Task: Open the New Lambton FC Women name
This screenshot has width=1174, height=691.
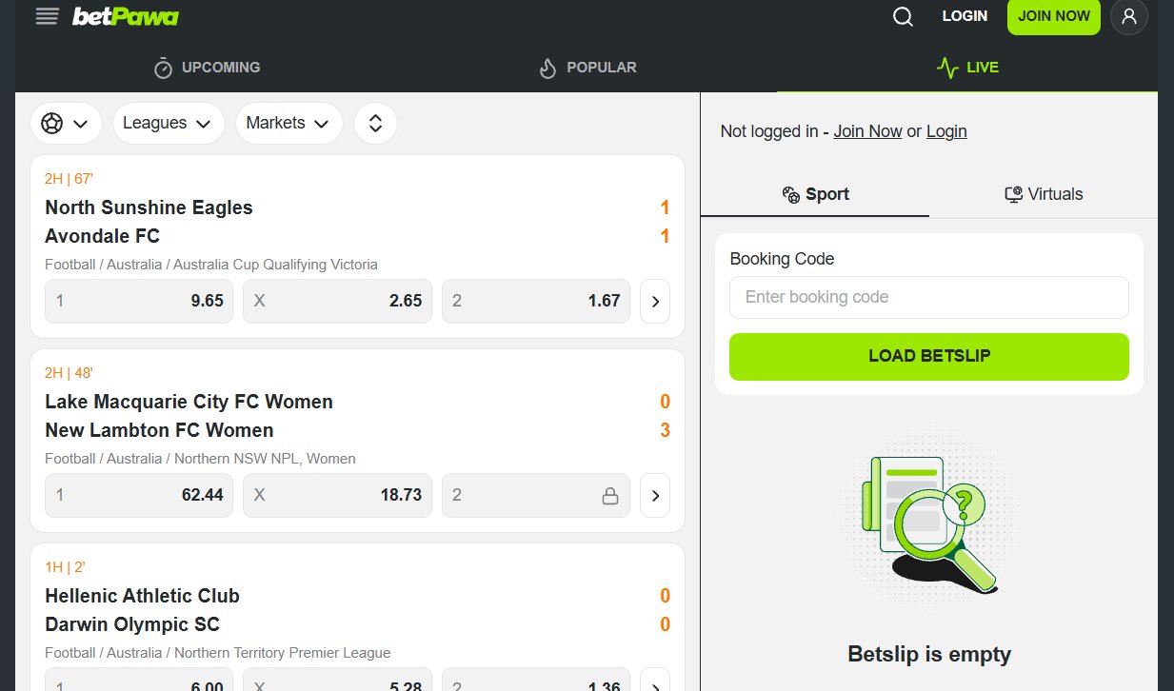Action: point(159,430)
